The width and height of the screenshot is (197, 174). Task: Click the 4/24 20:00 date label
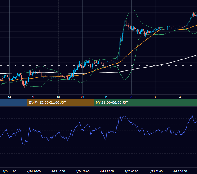point(83,171)
